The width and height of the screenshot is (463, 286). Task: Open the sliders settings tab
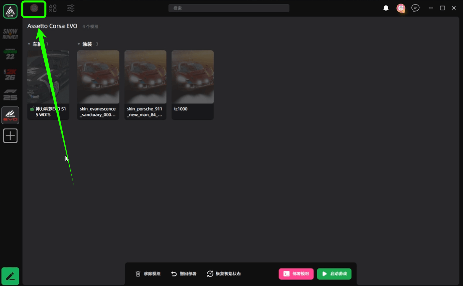tap(71, 8)
